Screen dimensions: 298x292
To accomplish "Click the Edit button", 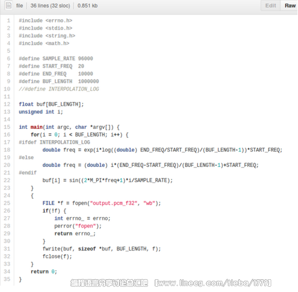I will (x=270, y=6).
